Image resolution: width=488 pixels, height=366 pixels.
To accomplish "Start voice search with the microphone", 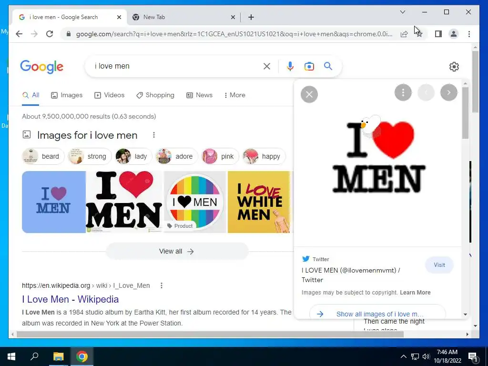I will tap(290, 66).
